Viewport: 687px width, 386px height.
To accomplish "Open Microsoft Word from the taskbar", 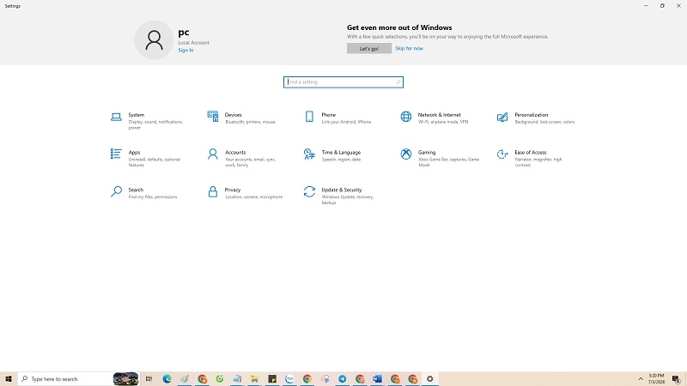I will coord(377,378).
